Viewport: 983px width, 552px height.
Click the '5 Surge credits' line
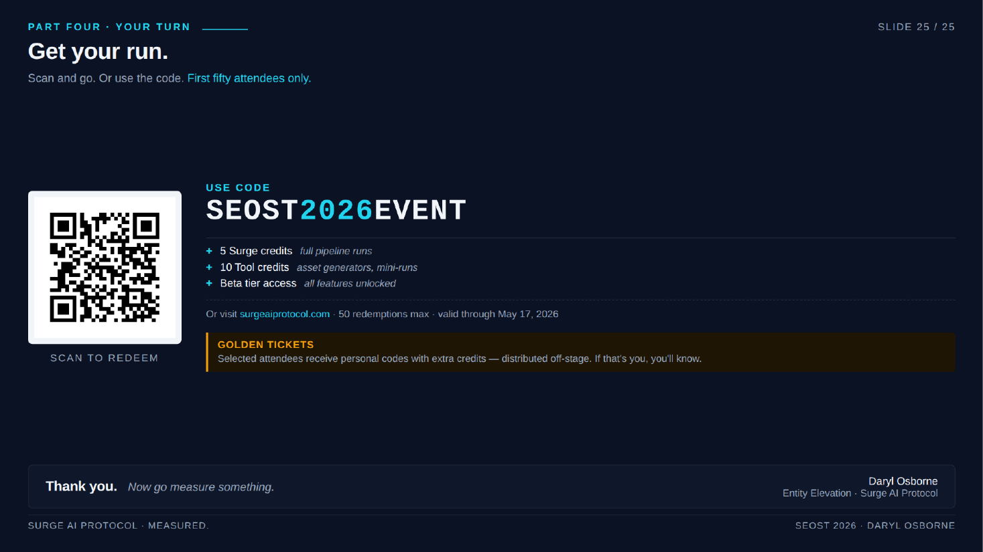(256, 251)
